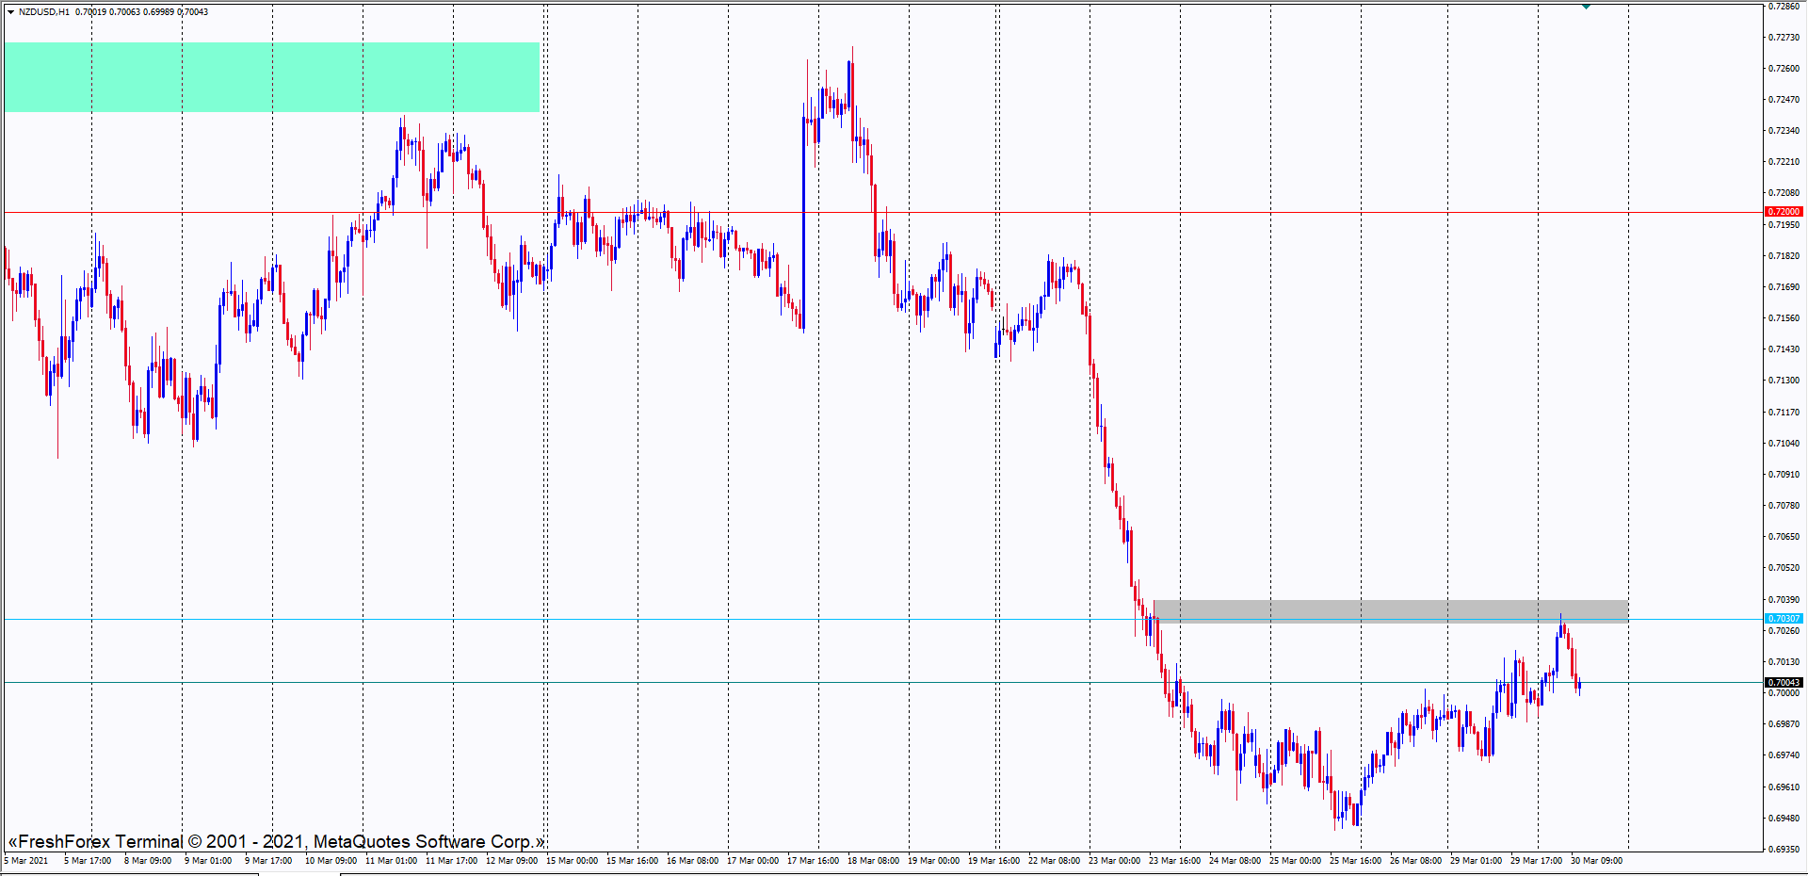Click the NZDUSD,H1 chart title text
Image resolution: width=1808 pixels, height=876 pixels.
tap(44, 12)
